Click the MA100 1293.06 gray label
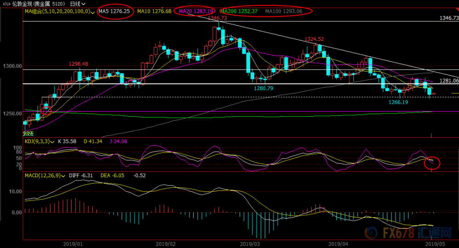 click(x=284, y=11)
